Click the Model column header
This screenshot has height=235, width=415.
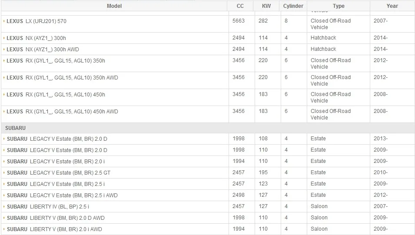click(114, 6)
